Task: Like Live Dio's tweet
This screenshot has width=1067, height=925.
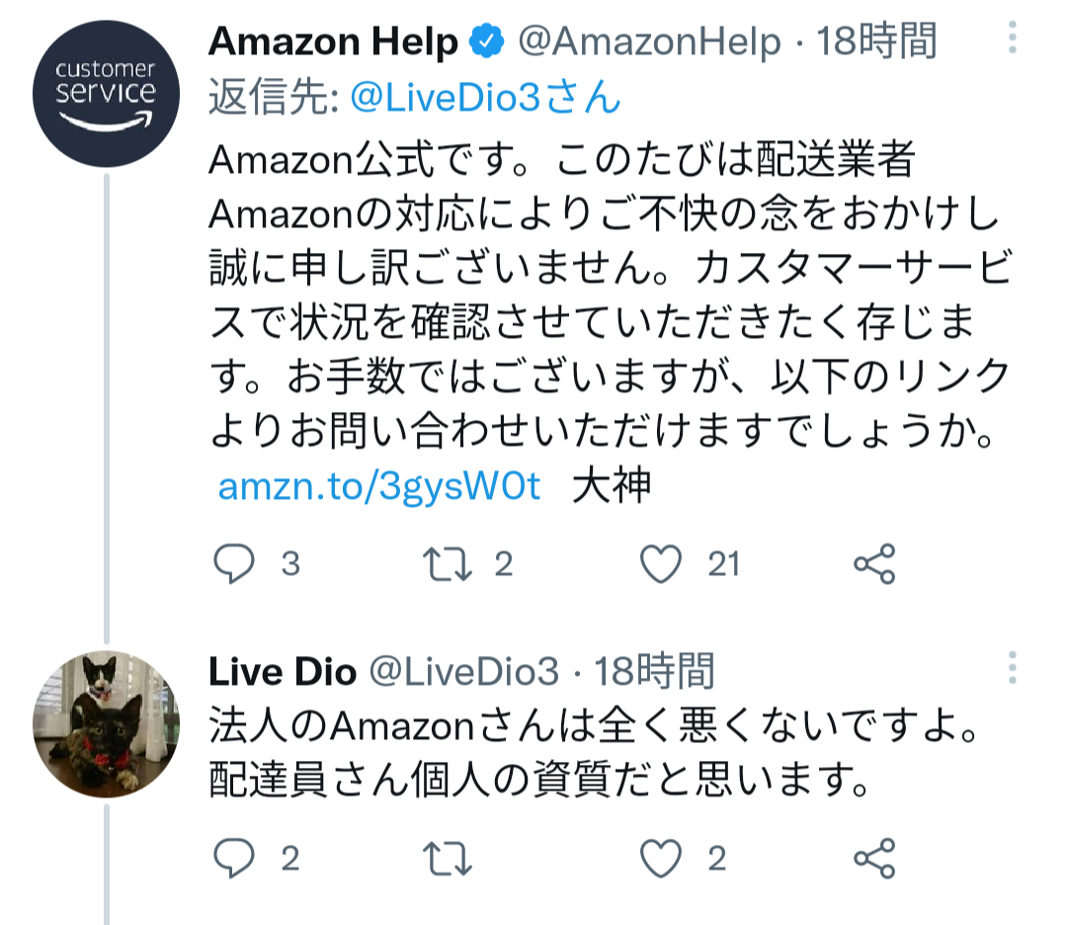Action: (x=661, y=858)
